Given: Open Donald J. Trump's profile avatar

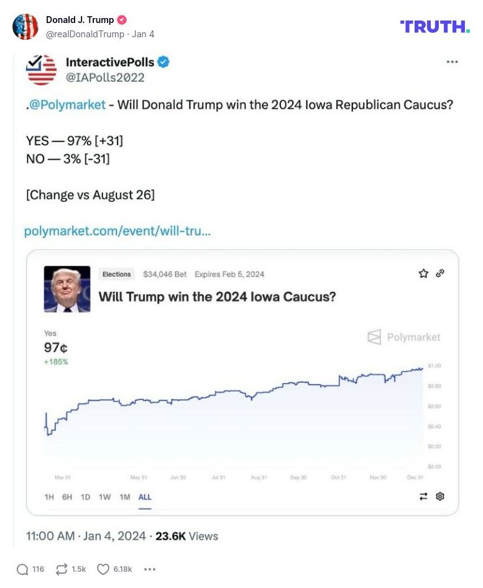Looking at the screenshot, I should coord(25,26).
